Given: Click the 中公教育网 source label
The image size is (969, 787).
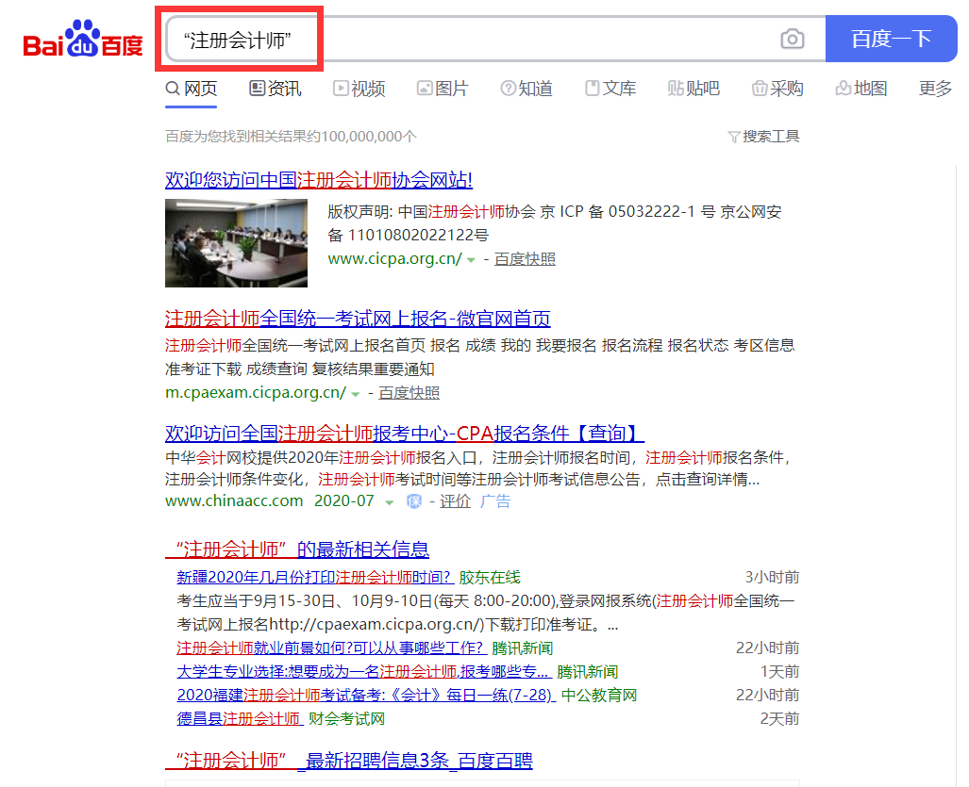Looking at the screenshot, I should 599,695.
